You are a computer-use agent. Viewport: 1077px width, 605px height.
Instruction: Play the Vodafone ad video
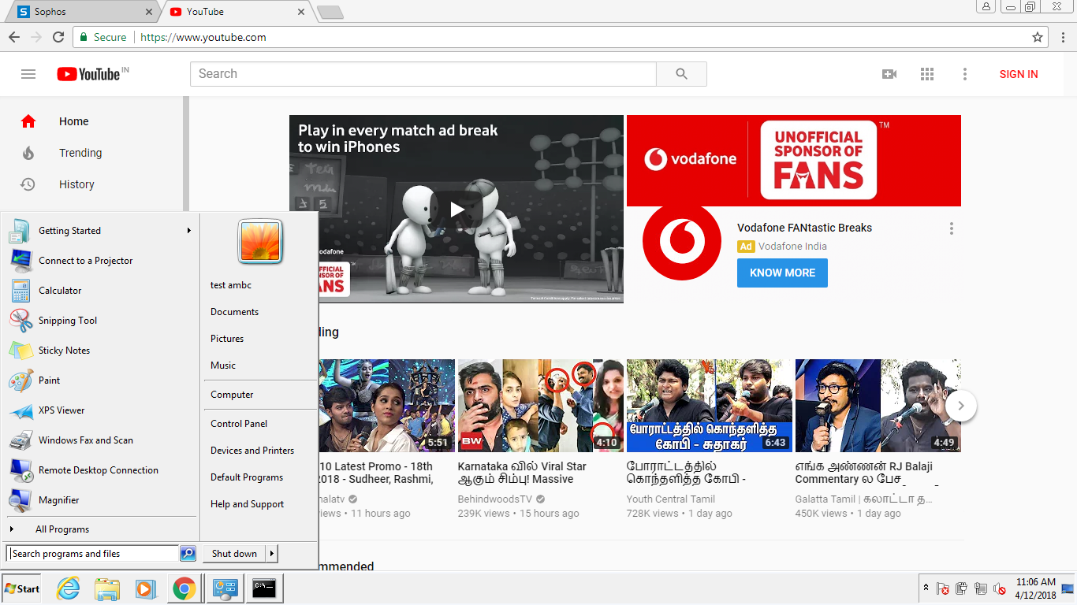coord(457,210)
